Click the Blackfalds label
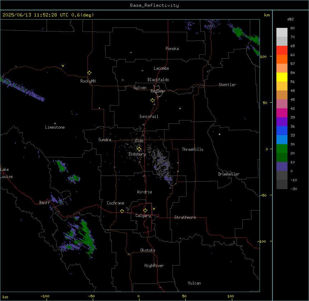This screenshot has width=309, height=301. (158, 80)
